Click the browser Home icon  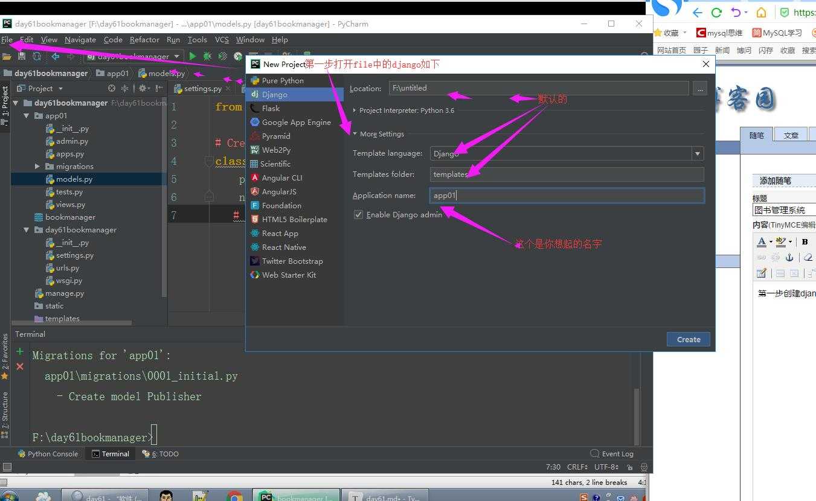click(x=762, y=12)
